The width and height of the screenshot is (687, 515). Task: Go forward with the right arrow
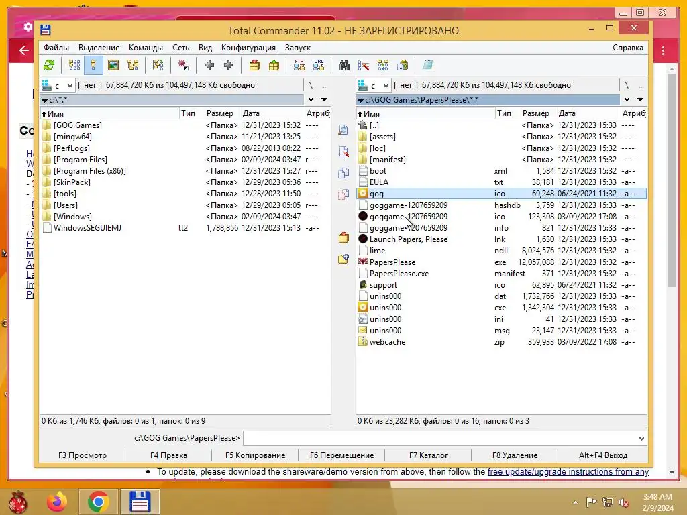[x=228, y=66]
